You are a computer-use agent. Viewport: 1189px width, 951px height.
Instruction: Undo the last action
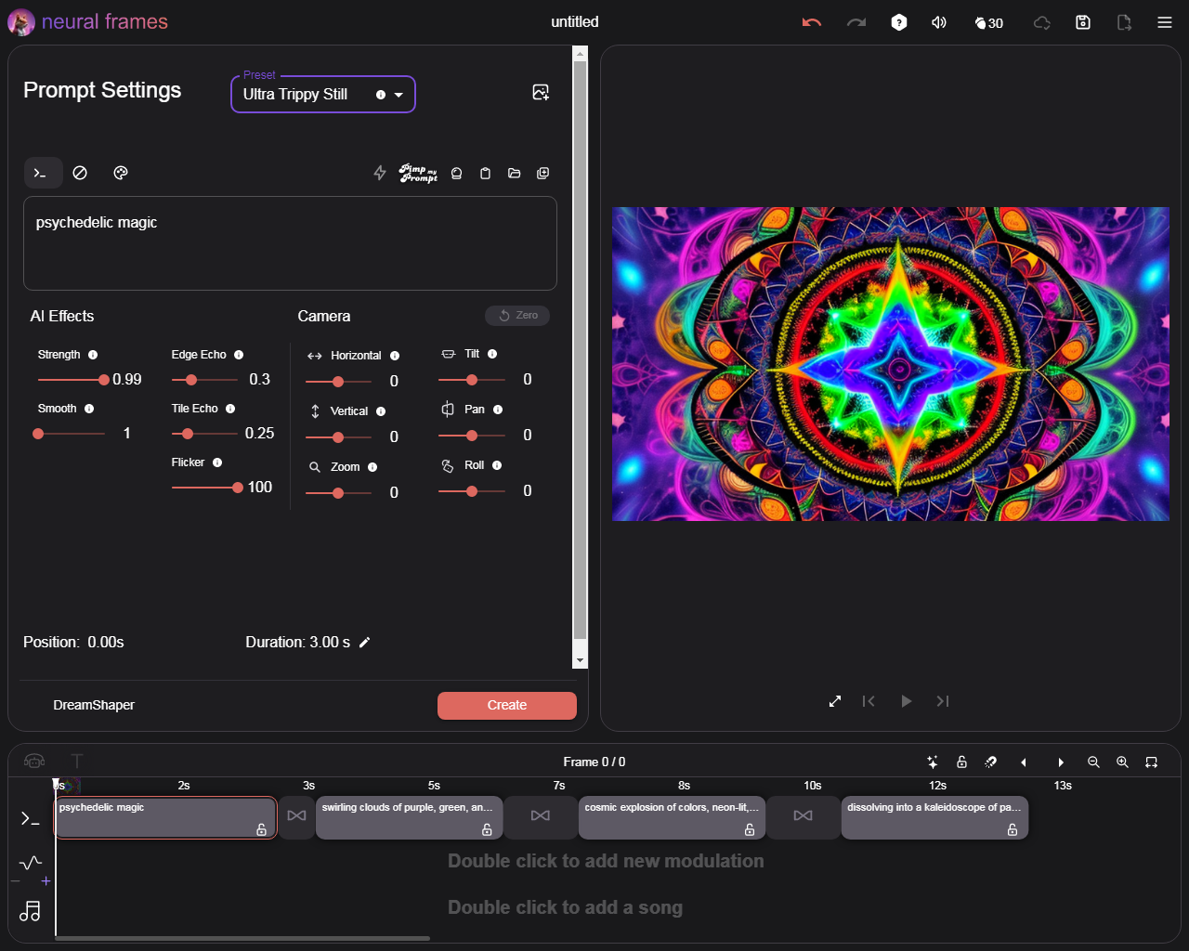[x=811, y=22]
